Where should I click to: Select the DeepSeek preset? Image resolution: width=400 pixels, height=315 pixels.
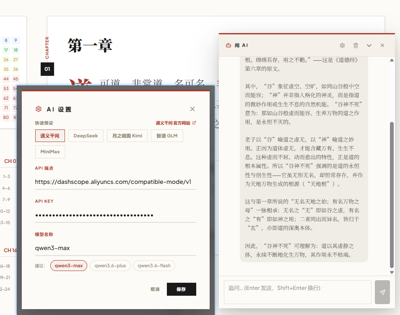pos(86,136)
